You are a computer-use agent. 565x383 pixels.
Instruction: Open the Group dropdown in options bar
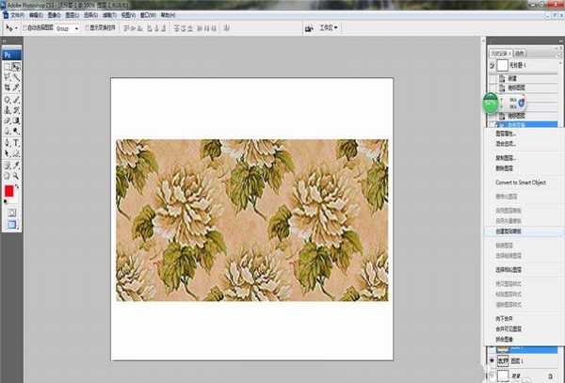[69, 29]
